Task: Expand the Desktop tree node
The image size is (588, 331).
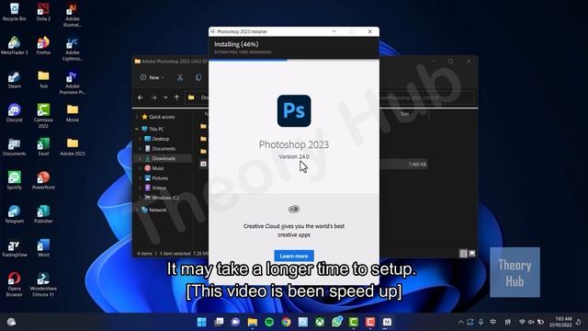Action: 141,139
